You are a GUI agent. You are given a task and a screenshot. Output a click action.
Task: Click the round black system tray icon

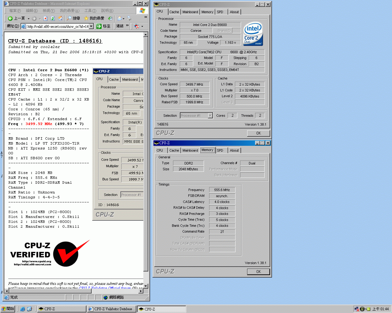[362, 309]
